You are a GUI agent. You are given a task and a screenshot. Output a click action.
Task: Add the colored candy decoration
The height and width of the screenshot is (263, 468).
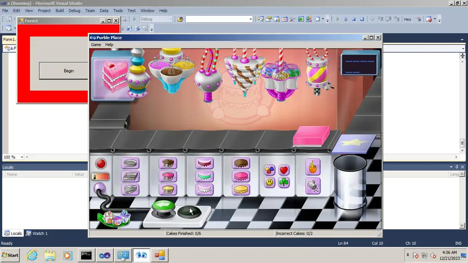pos(269,170)
